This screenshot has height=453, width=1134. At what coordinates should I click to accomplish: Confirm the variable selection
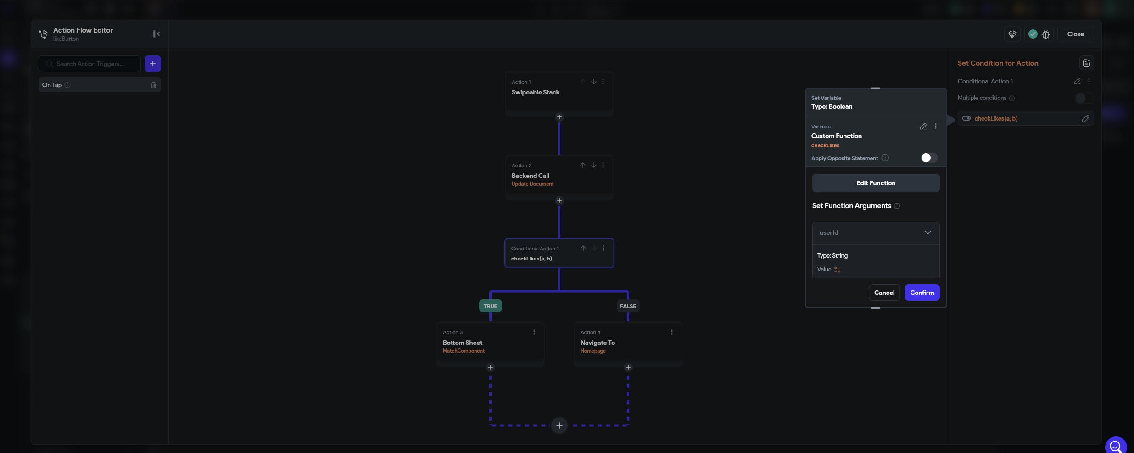tap(922, 293)
